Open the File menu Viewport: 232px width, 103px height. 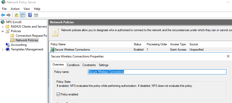pyautogui.click(x=4, y=9)
